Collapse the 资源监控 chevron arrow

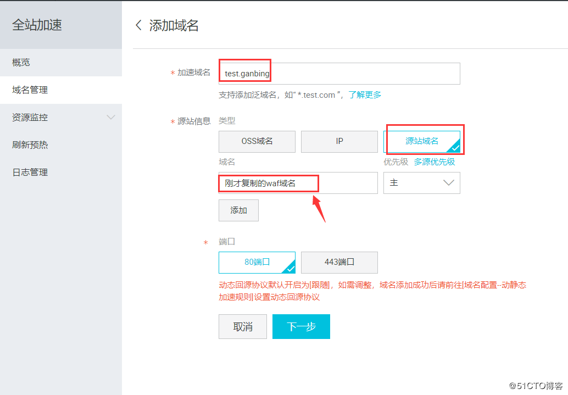112,117
